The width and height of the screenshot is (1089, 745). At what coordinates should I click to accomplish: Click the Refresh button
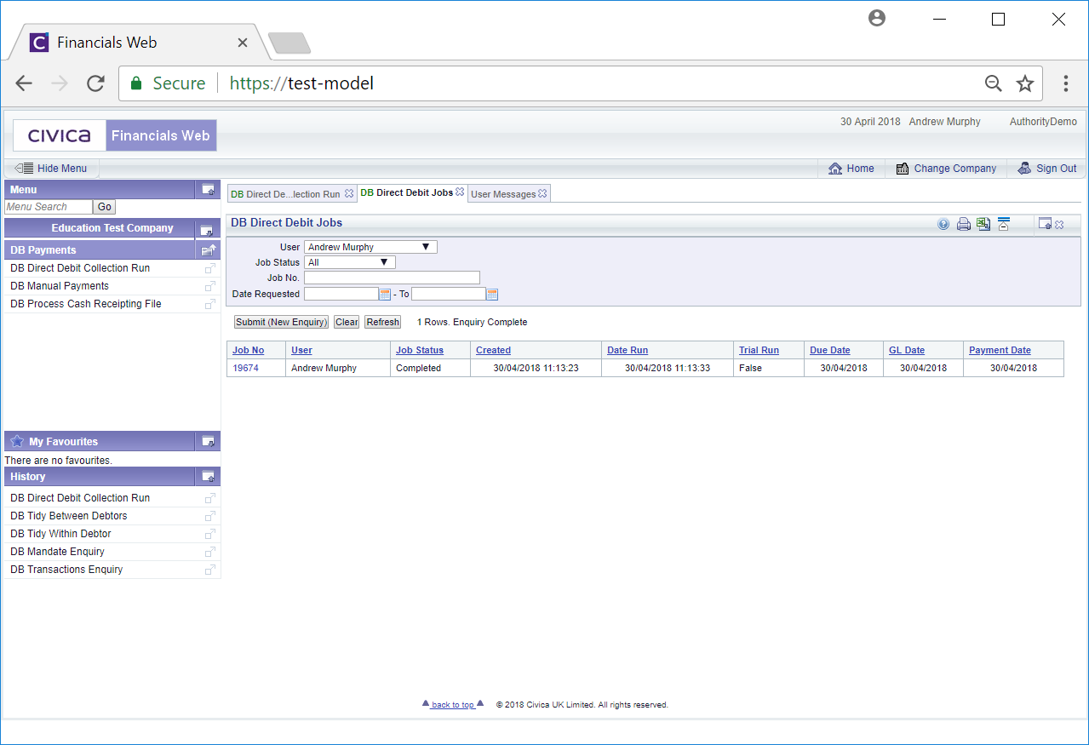coord(383,322)
